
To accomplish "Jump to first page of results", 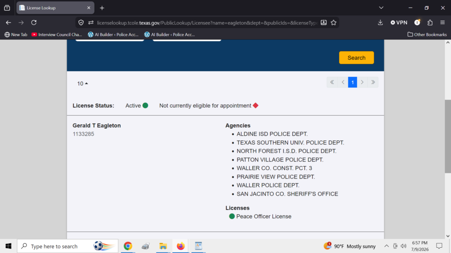I will 332,82.
